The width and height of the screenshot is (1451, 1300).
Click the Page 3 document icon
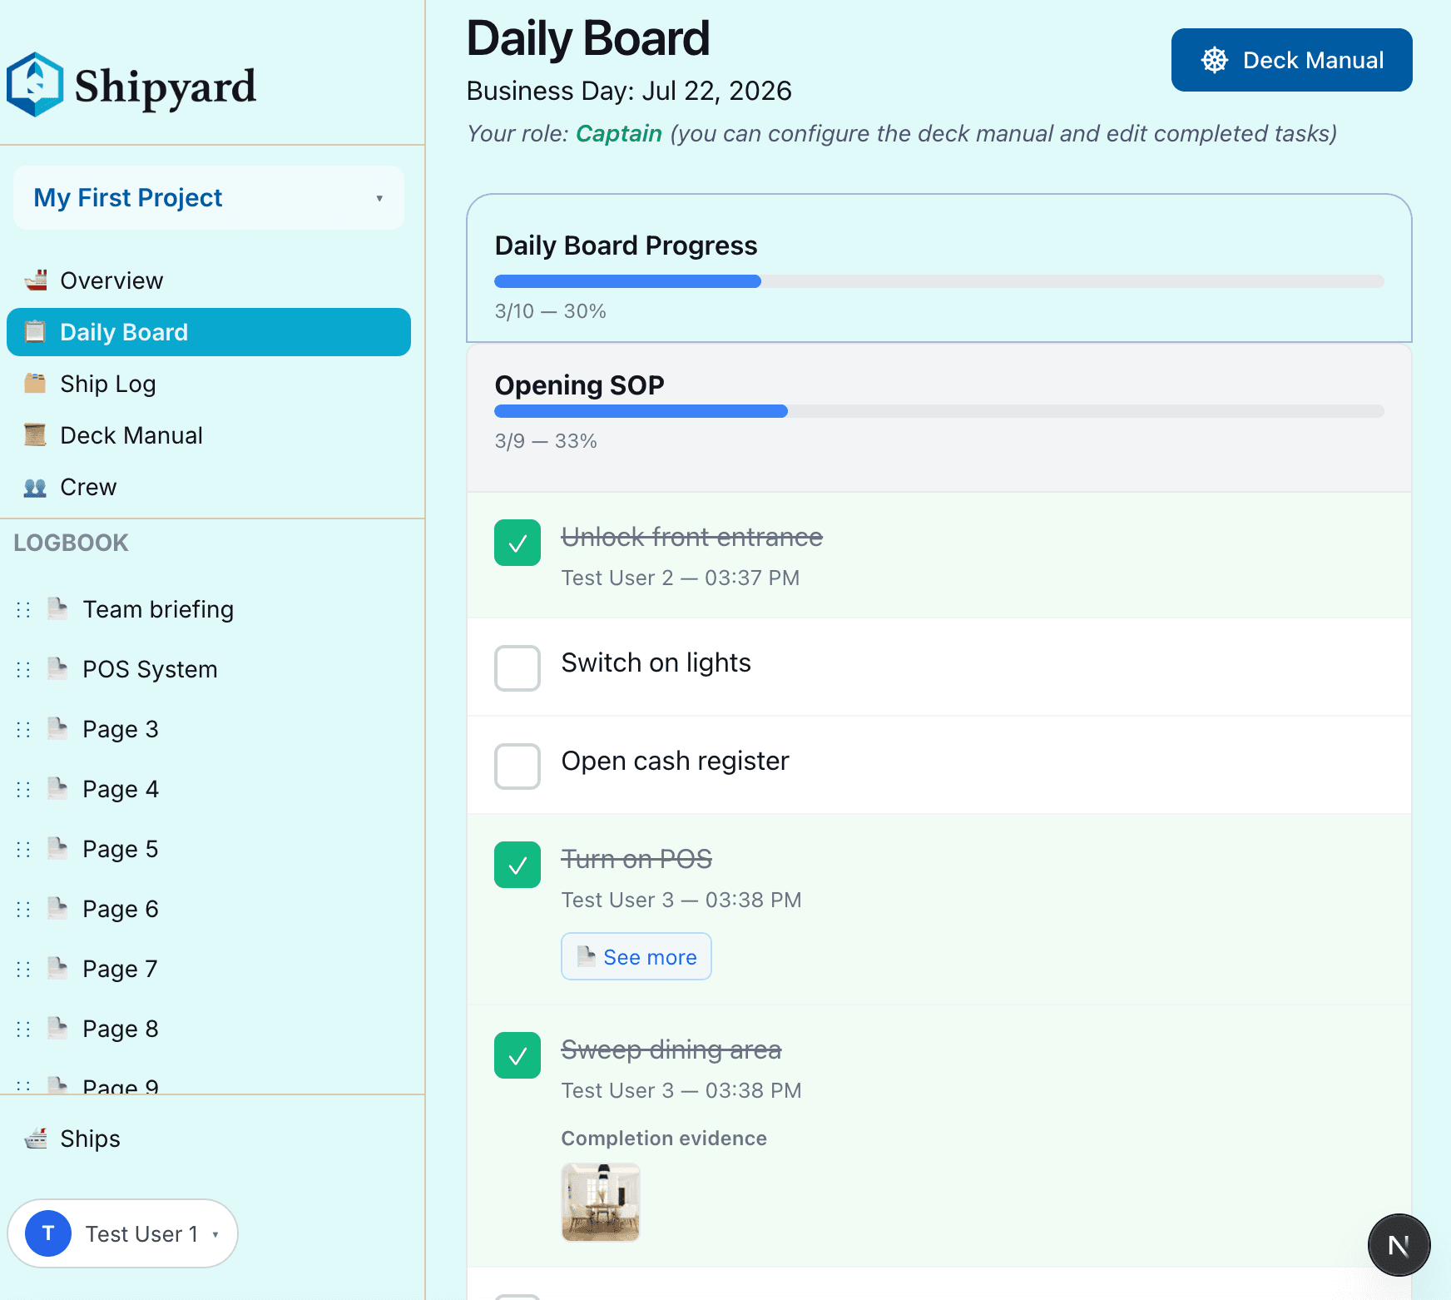click(x=57, y=728)
